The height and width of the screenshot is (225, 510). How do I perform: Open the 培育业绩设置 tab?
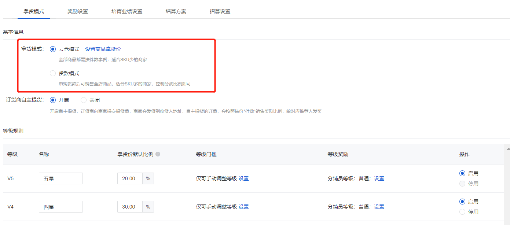pos(127,11)
